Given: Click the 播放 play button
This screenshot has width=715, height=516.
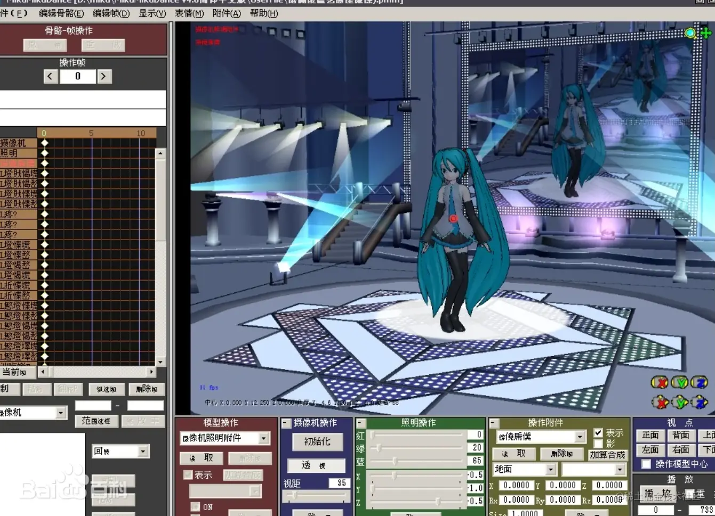Looking at the screenshot, I should click(x=658, y=493).
